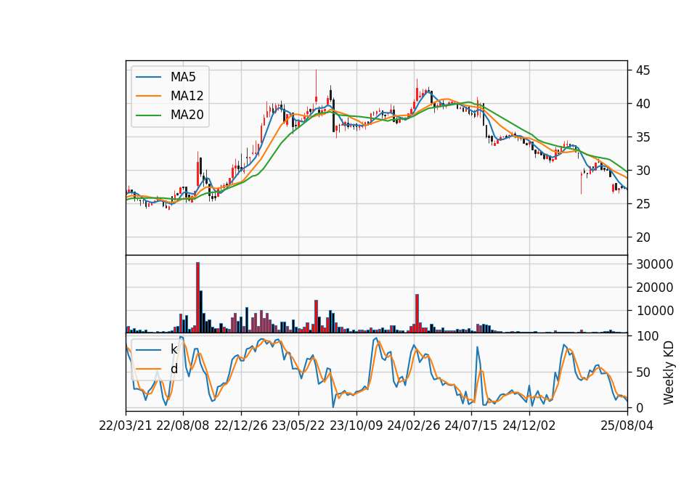Screen dimensions: 697x501
Task: Click the 23/05/22 date tick label
Action: click(x=298, y=425)
